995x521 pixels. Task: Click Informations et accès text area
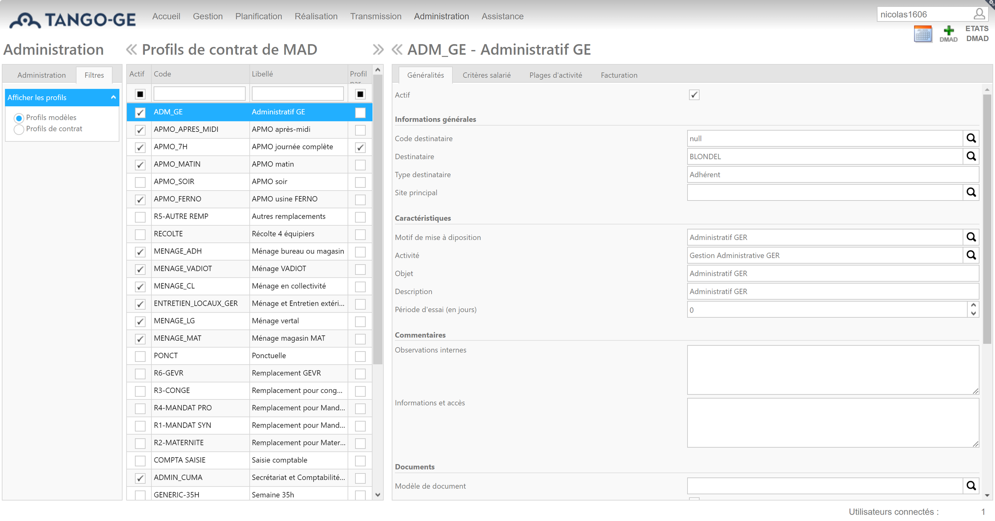click(833, 423)
